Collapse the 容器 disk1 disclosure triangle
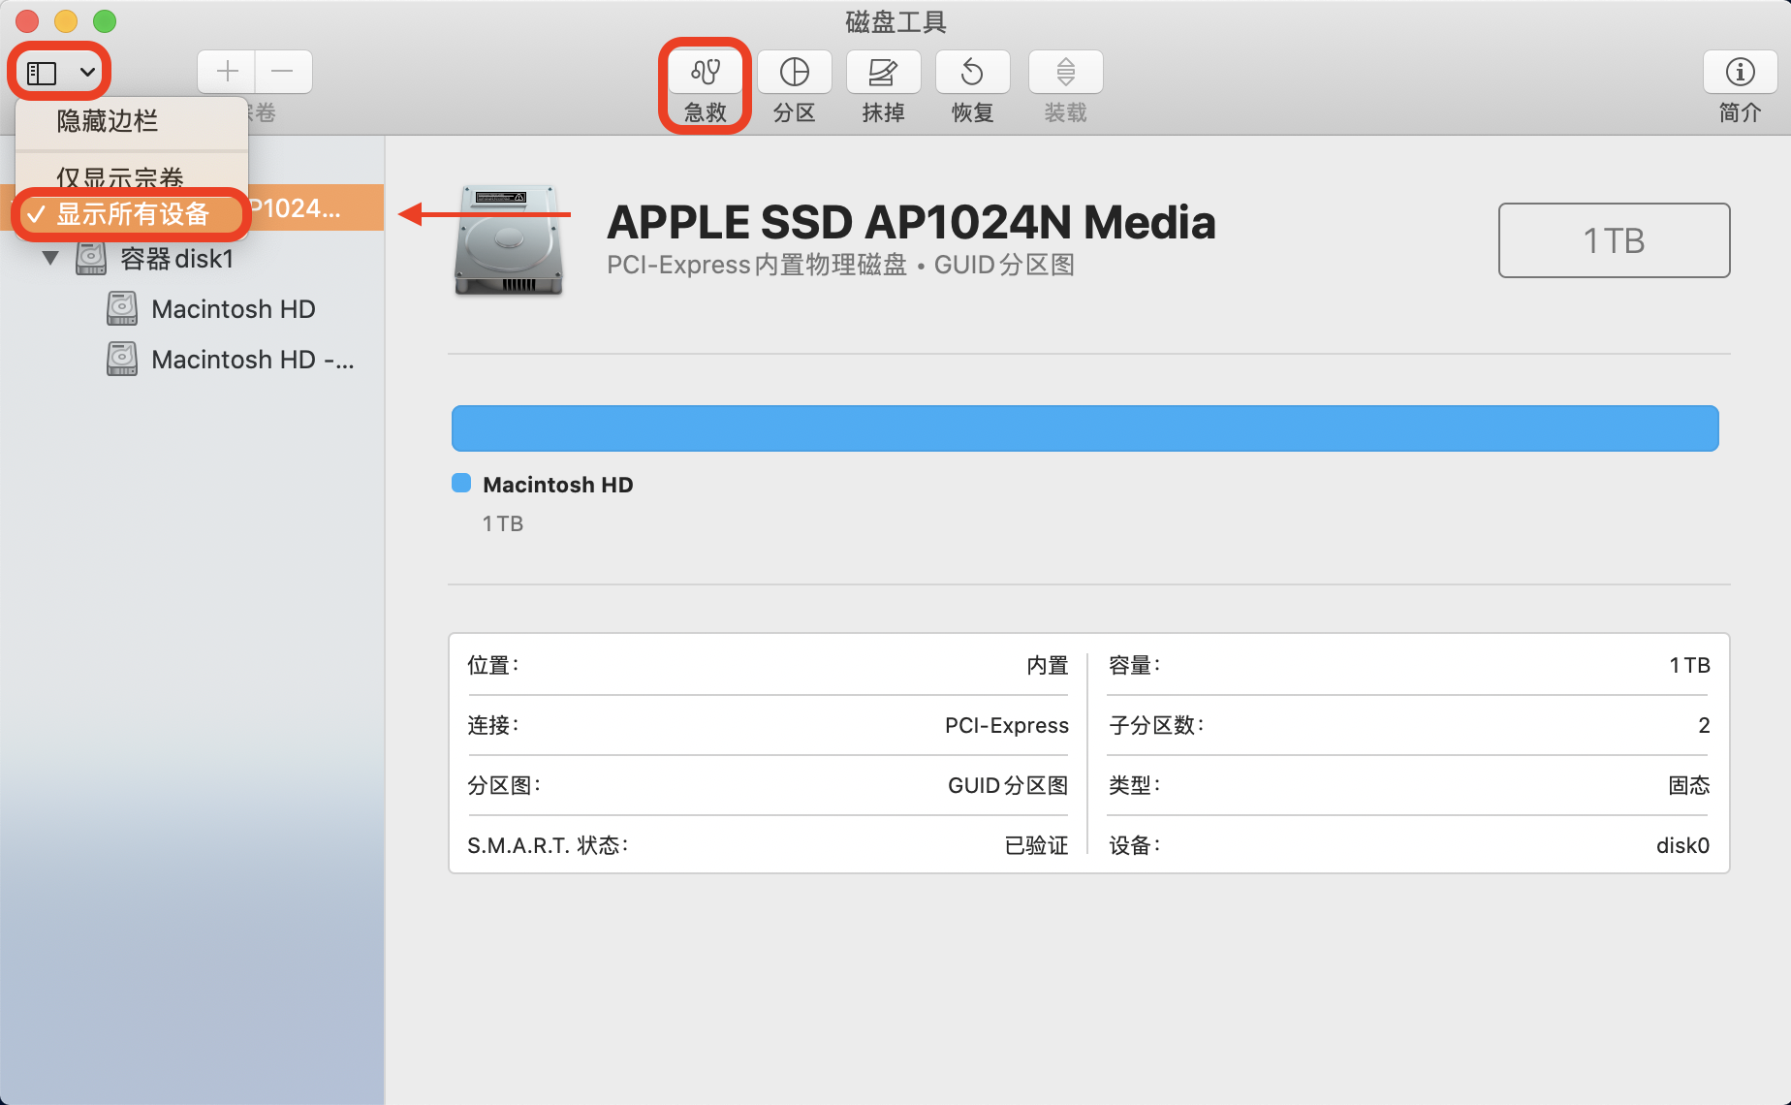The height and width of the screenshot is (1105, 1791). click(50, 259)
